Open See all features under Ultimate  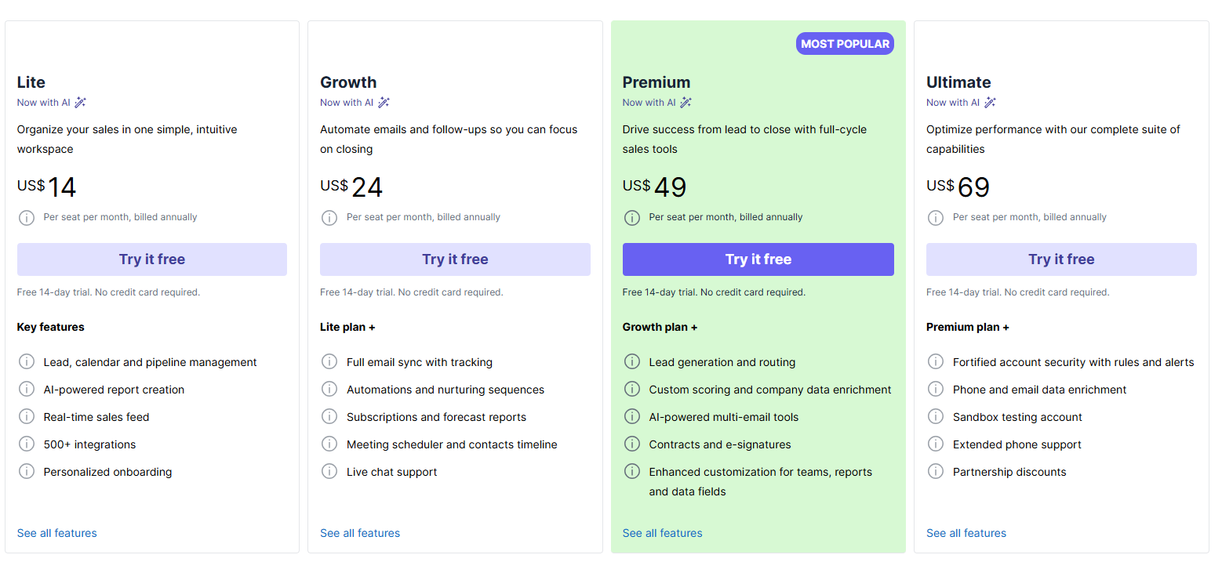[966, 533]
